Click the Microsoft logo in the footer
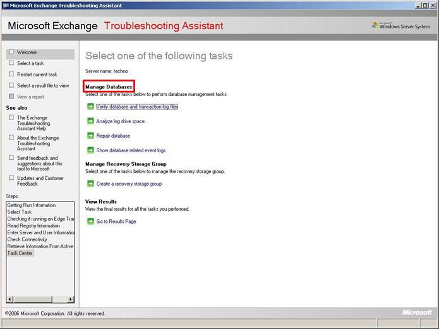 [417, 313]
